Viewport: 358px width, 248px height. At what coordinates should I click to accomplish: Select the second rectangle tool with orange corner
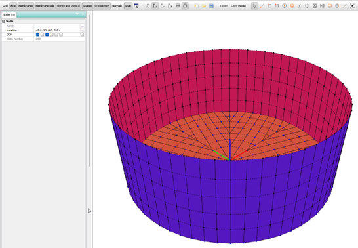[x=277, y=6]
